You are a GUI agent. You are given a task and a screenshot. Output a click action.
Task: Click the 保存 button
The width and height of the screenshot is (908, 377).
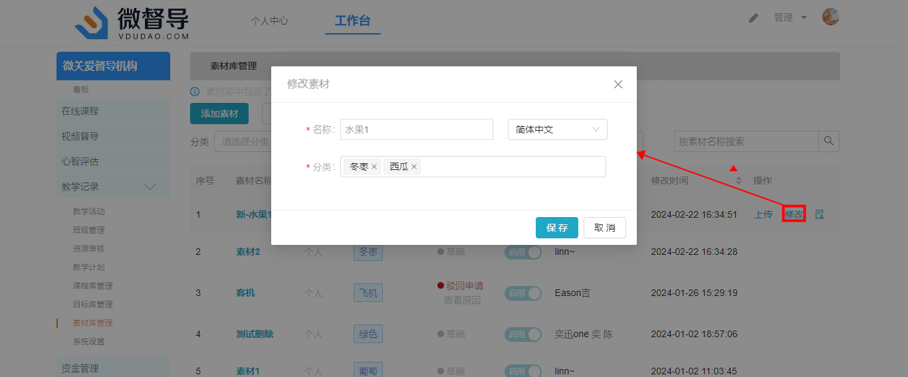pos(556,228)
